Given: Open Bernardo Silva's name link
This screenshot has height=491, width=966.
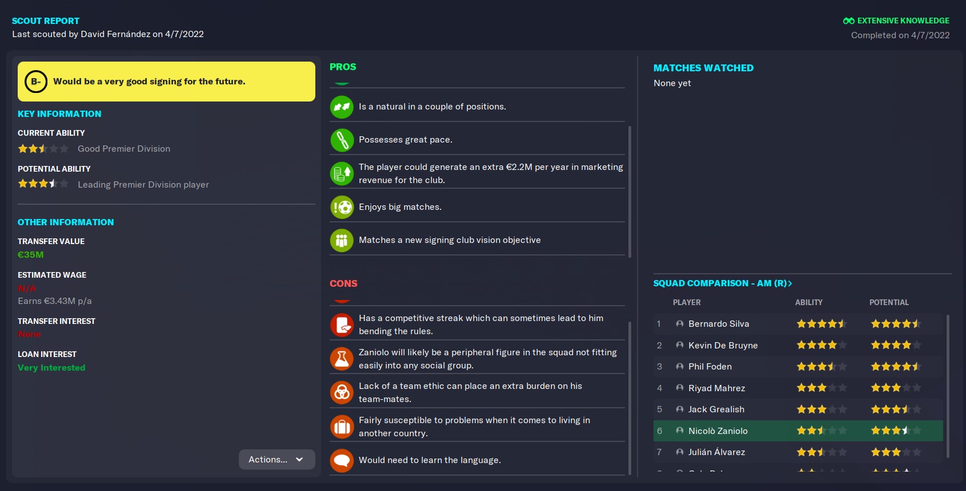Looking at the screenshot, I should [x=719, y=324].
